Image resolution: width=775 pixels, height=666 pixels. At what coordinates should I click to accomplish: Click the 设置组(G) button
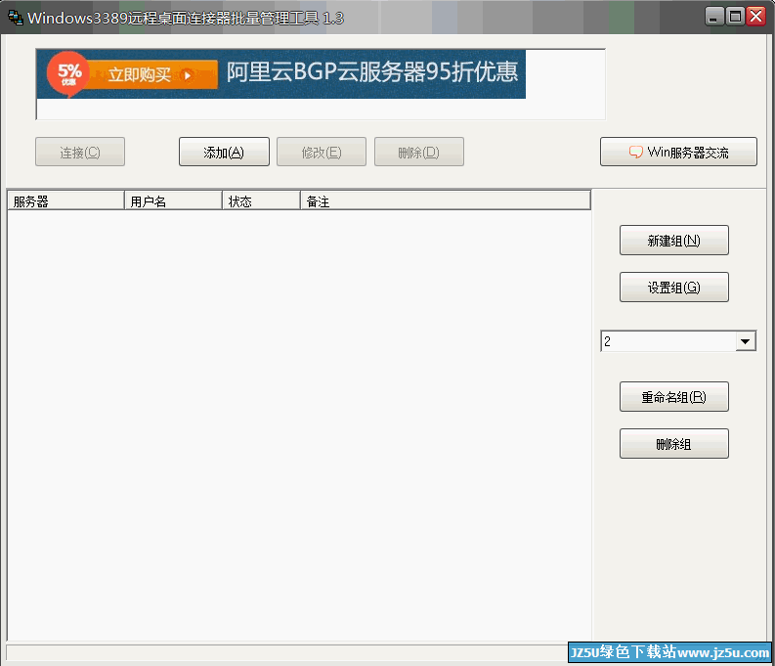pos(673,288)
